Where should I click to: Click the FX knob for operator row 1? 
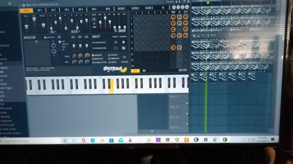click(x=179, y=17)
